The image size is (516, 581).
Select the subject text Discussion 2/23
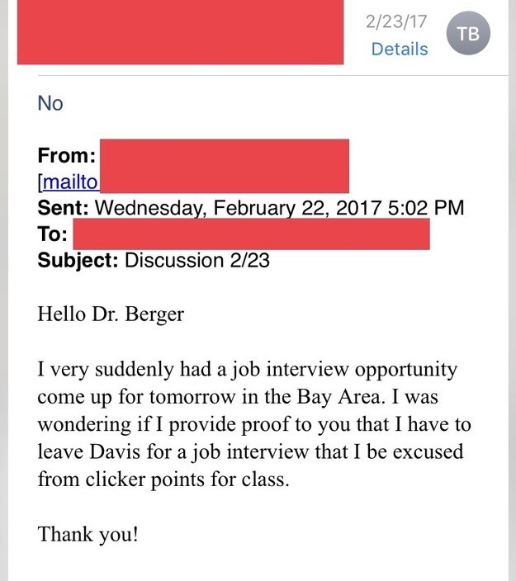pyautogui.click(x=197, y=261)
